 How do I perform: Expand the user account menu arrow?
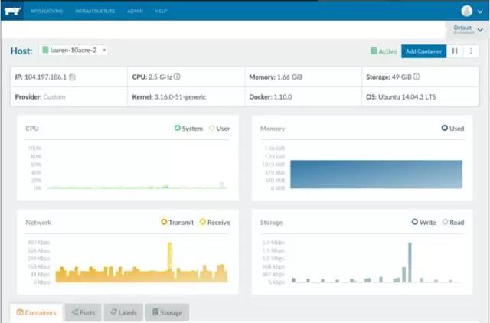(479, 11)
